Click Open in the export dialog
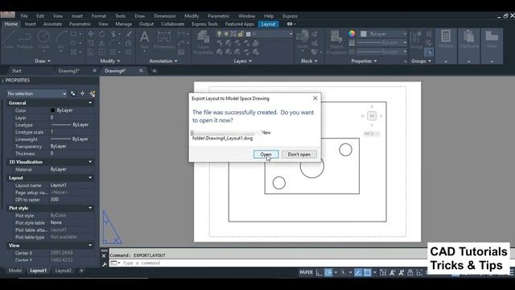Image resolution: width=515 pixels, height=290 pixels. pos(266,154)
